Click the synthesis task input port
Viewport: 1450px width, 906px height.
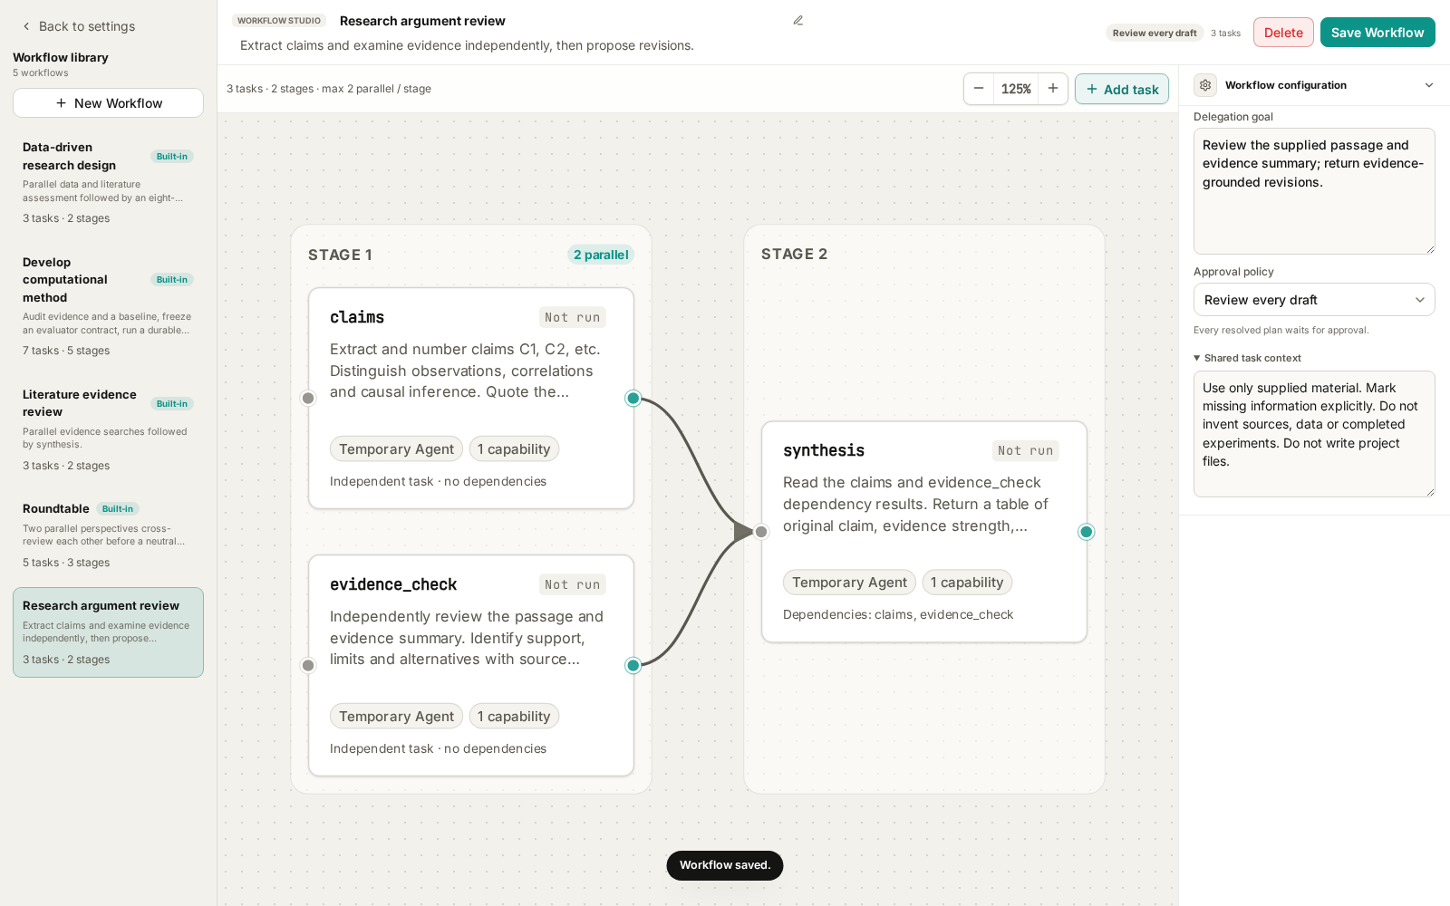pyautogui.click(x=761, y=532)
